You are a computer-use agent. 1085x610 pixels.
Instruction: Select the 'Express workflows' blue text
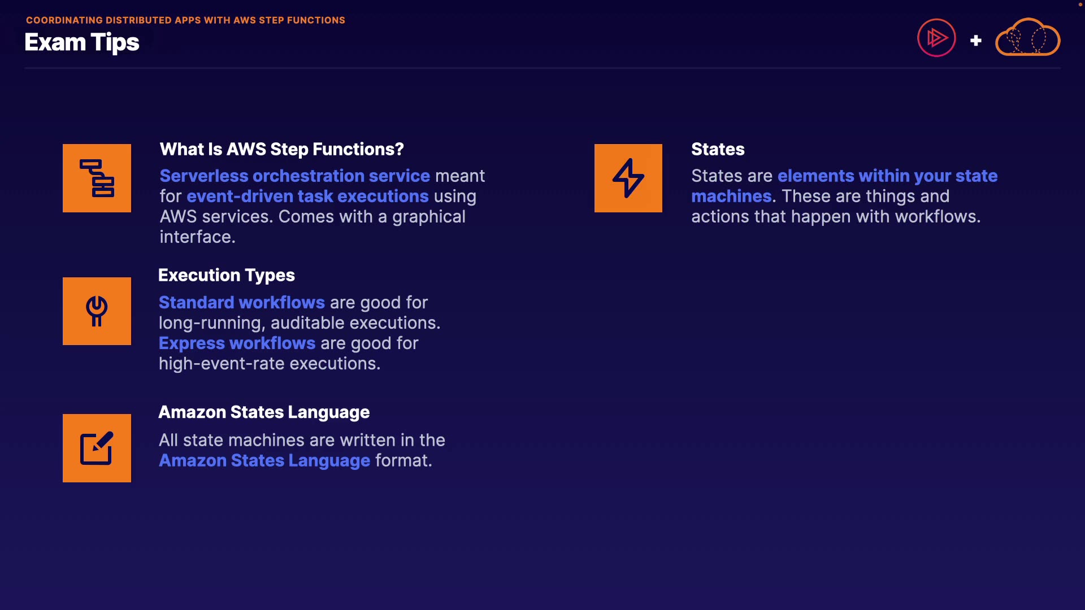click(237, 343)
